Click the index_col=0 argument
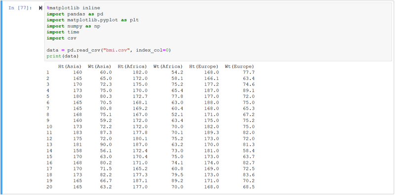Image resolution: width=395 pixels, height=195 pixels. pos(152,50)
